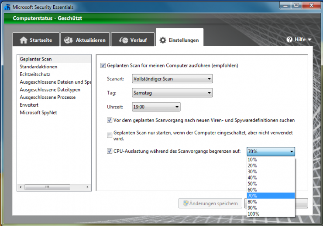This screenshot has width=323, height=226.
Task: Click the sidebar horizontal scrollbar thumb
Action: pyautogui.click(x=47, y=187)
